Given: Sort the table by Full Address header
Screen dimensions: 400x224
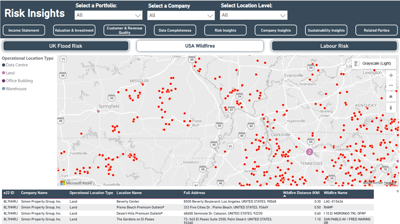Looking at the screenshot, I should [194, 193].
